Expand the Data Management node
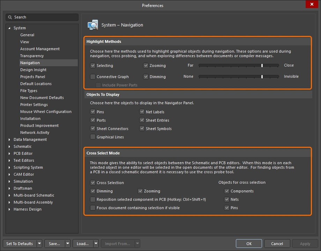The height and width of the screenshot is (251, 321). pyautogui.click(x=9, y=139)
